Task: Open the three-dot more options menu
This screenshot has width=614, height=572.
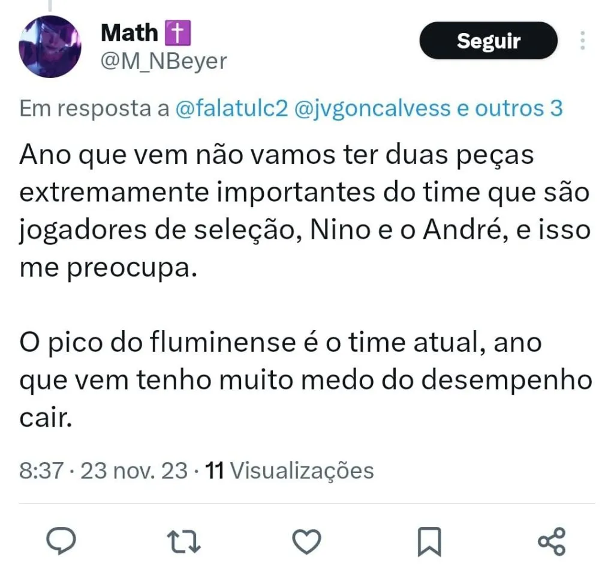Action: [582, 41]
